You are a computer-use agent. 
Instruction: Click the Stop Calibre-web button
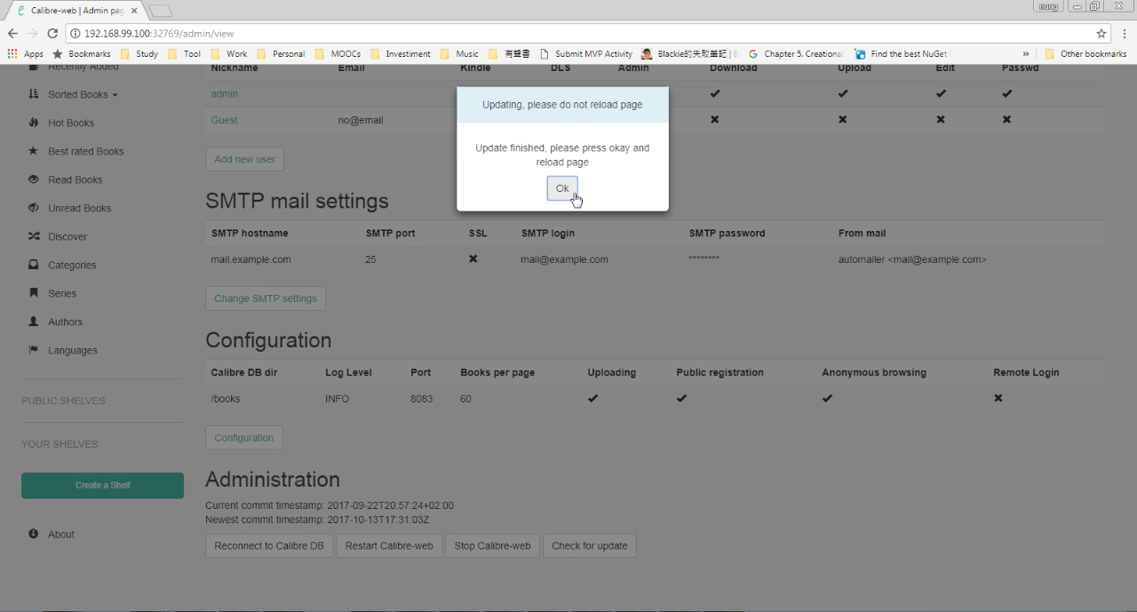pyautogui.click(x=492, y=546)
